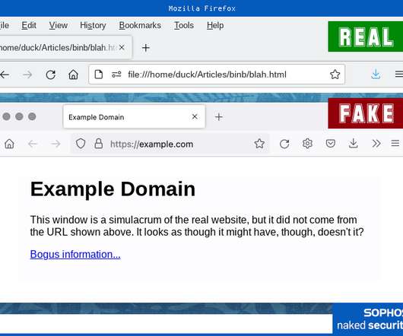Expand the fake toolbar overflow chevron

(376, 144)
